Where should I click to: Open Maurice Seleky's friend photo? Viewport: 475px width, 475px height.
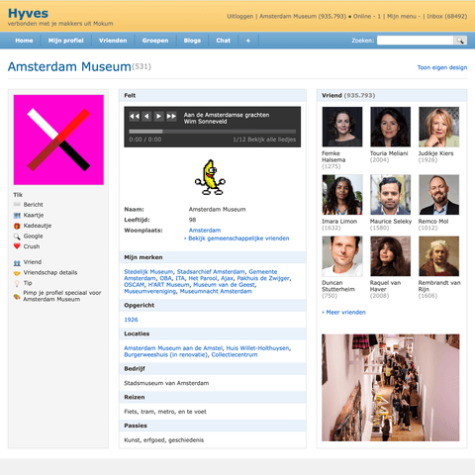[390, 195]
